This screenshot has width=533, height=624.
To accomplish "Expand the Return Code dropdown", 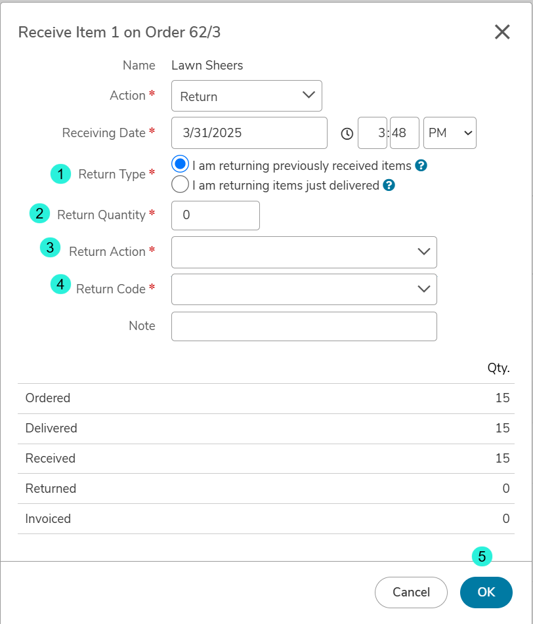I will (x=304, y=289).
